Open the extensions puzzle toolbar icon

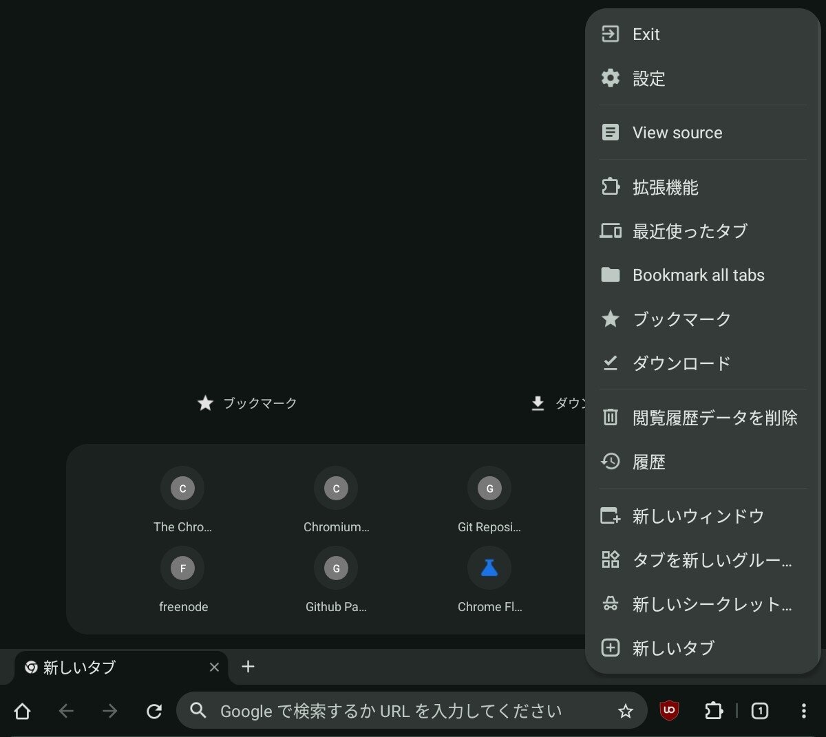pyautogui.click(x=714, y=711)
